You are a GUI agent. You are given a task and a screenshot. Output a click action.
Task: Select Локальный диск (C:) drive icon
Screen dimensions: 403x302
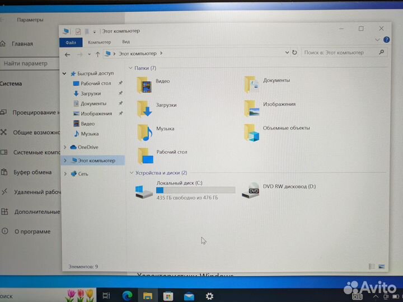pos(143,191)
